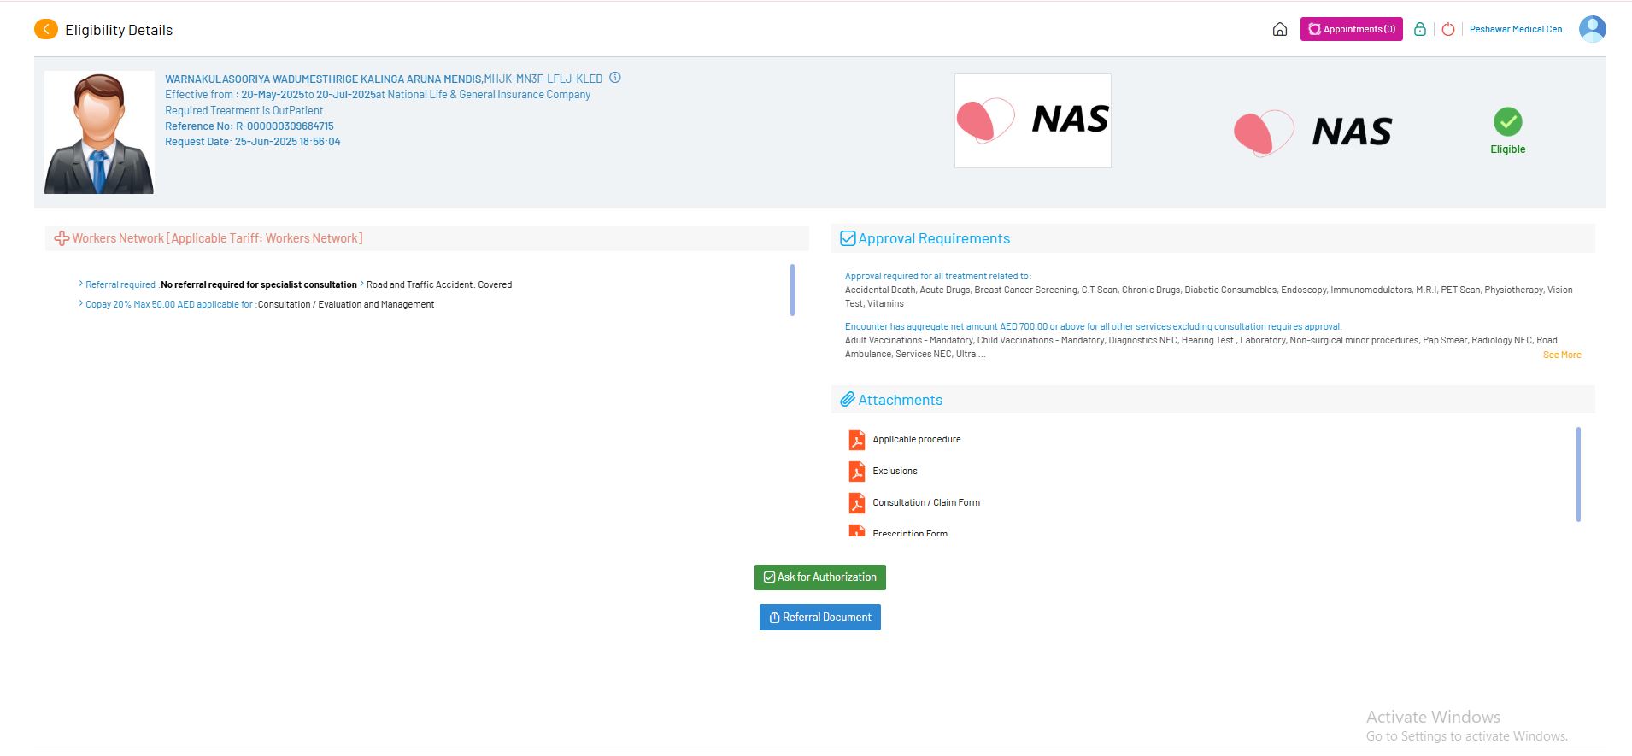The height and width of the screenshot is (756, 1632).
Task: Click 'Approval required for all treatment' text
Action: coord(938,276)
